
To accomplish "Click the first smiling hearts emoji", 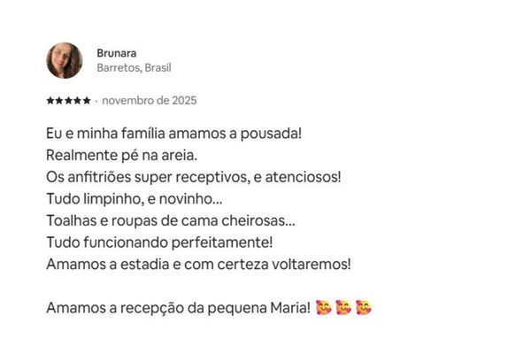I will click(324, 308).
